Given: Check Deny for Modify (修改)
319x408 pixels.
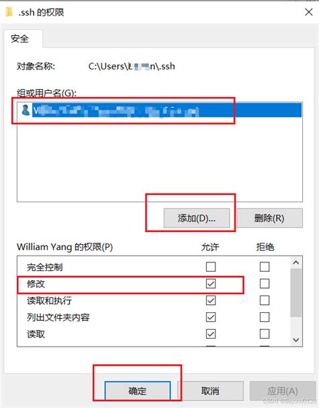Looking at the screenshot, I should 264,284.
